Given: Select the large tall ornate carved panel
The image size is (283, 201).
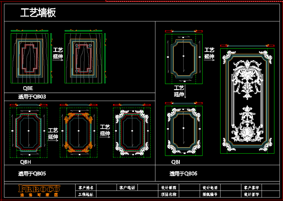Looking at the screenshot, I should point(247,101).
